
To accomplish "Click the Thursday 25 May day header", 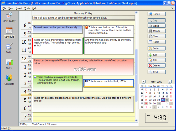I will (x=83, y=13).
